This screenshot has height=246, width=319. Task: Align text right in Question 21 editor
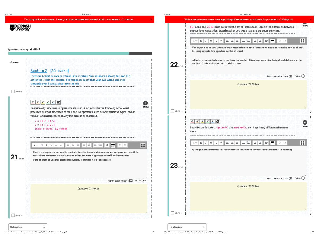pos(78,145)
